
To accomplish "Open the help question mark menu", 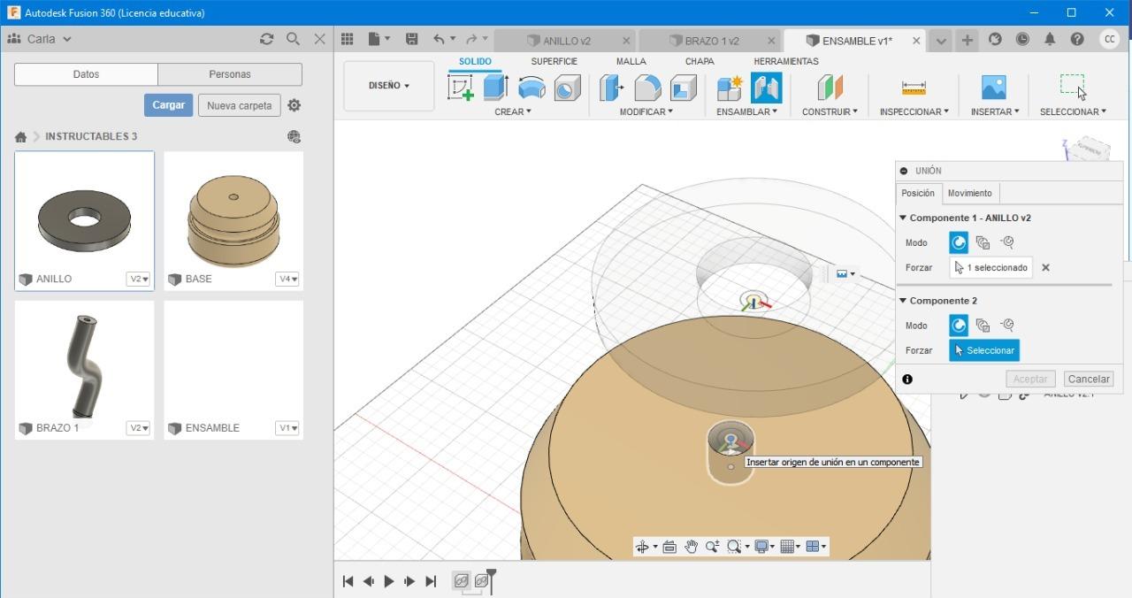I will (x=1077, y=39).
